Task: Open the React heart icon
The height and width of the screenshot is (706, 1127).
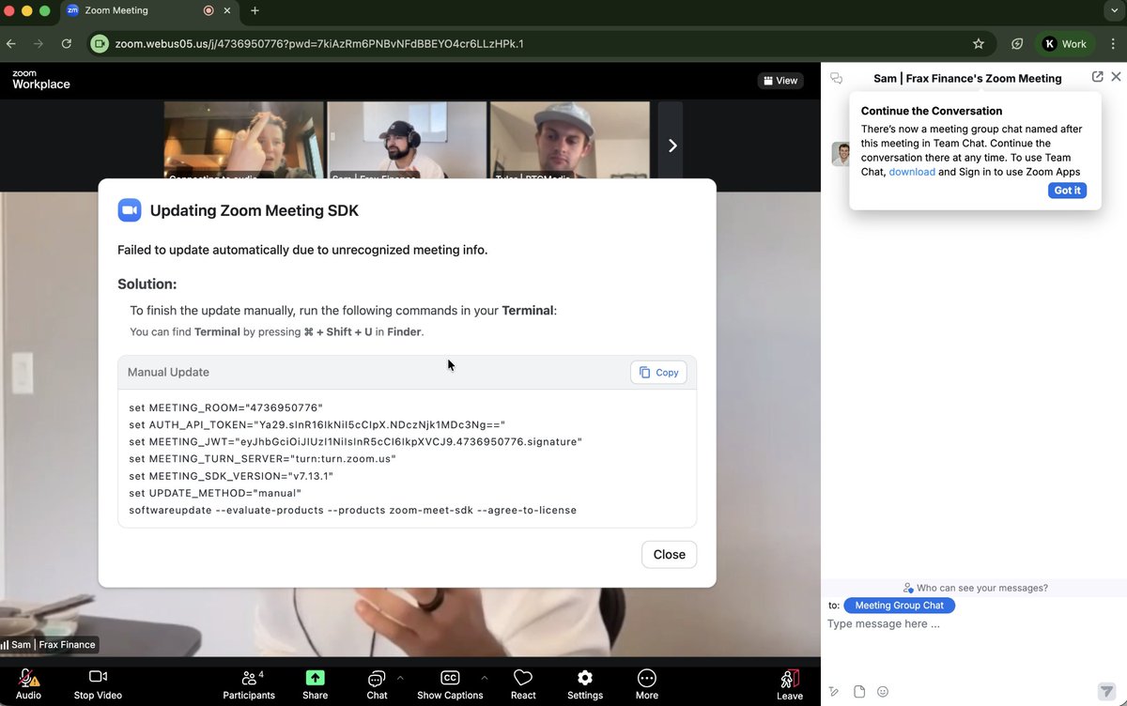Action: pos(523,678)
